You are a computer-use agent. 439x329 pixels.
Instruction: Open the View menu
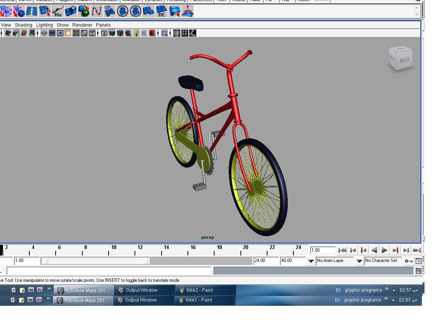tap(6, 25)
